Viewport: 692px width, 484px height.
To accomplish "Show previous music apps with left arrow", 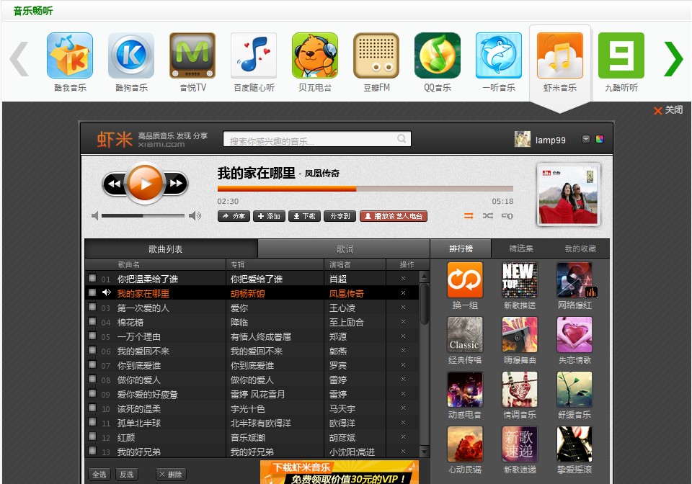I will click(19, 58).
